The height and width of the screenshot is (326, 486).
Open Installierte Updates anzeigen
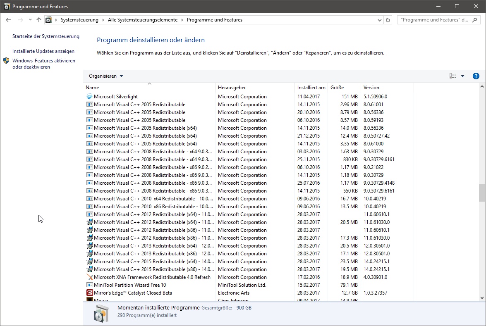(x=43, y=51)
